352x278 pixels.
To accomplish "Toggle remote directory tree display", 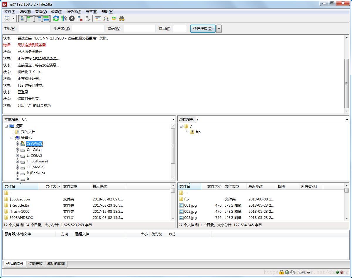I will coord(38,18).
